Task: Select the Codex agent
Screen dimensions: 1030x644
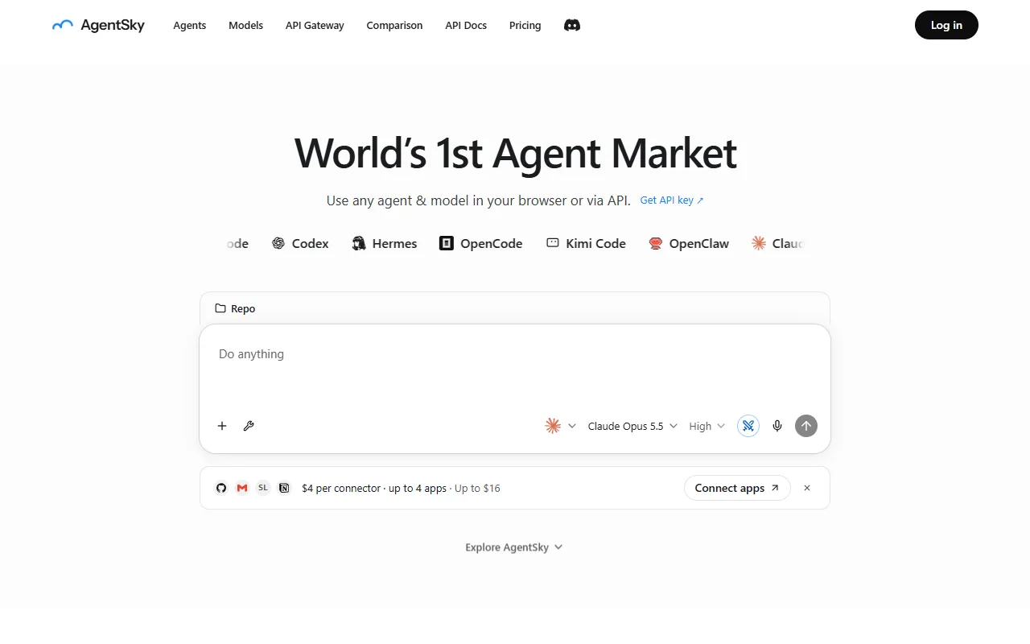Action: coord(300,243)
